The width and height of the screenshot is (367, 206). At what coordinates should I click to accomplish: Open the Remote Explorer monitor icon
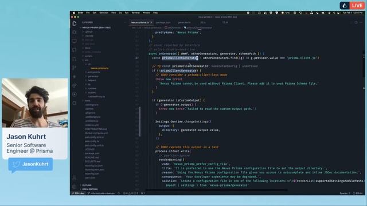[x=75, y=41]
